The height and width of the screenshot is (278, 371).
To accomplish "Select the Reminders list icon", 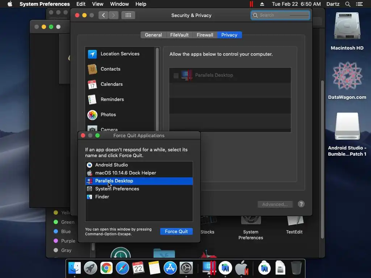I will tap(92, 100).
